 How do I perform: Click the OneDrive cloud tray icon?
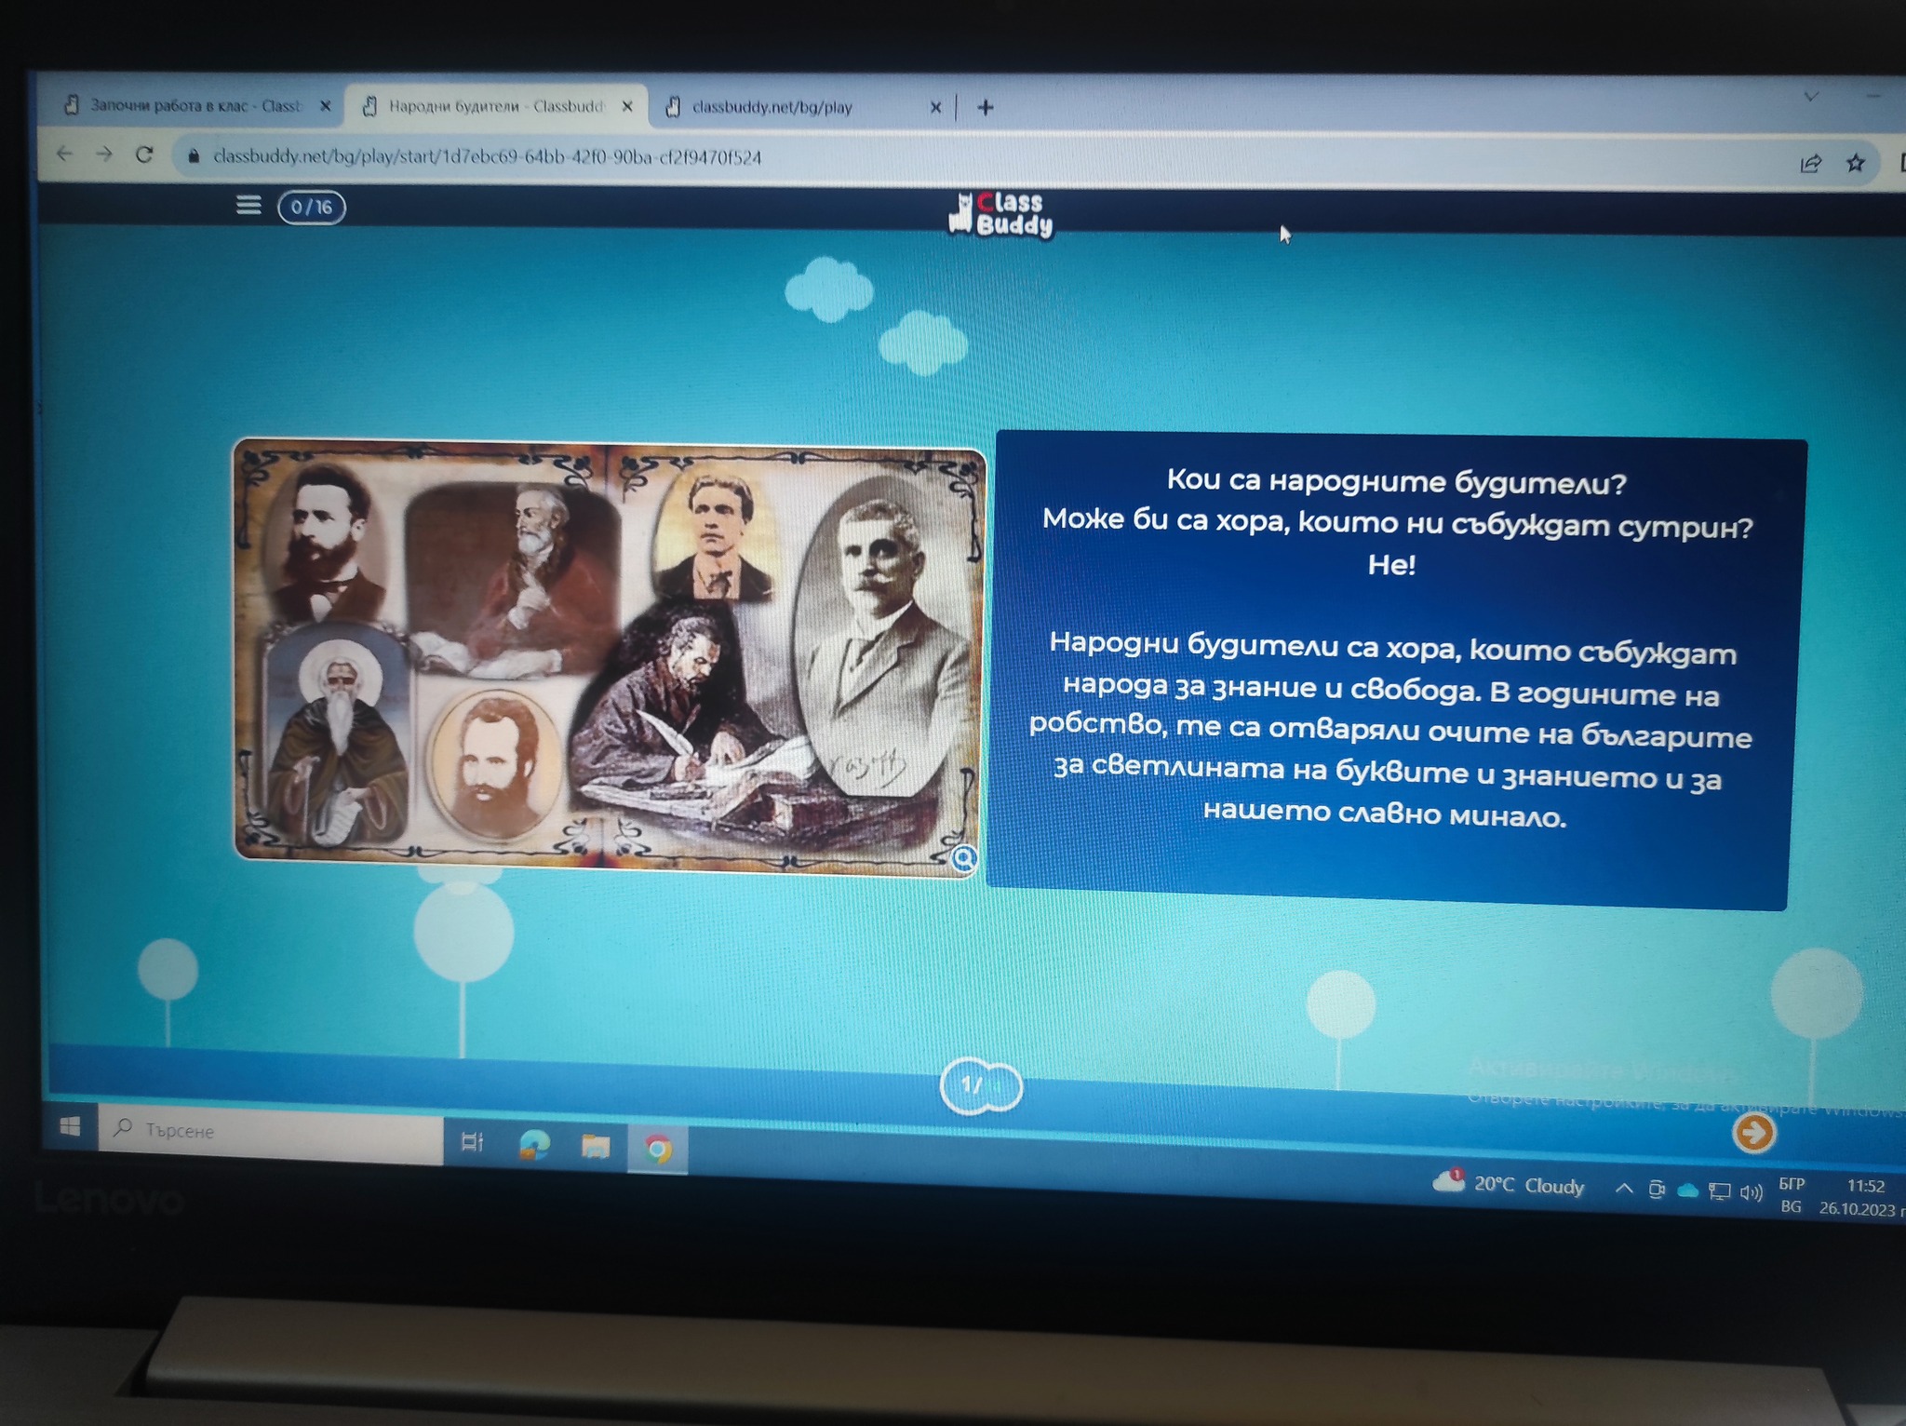(x=1687, y=1191)
